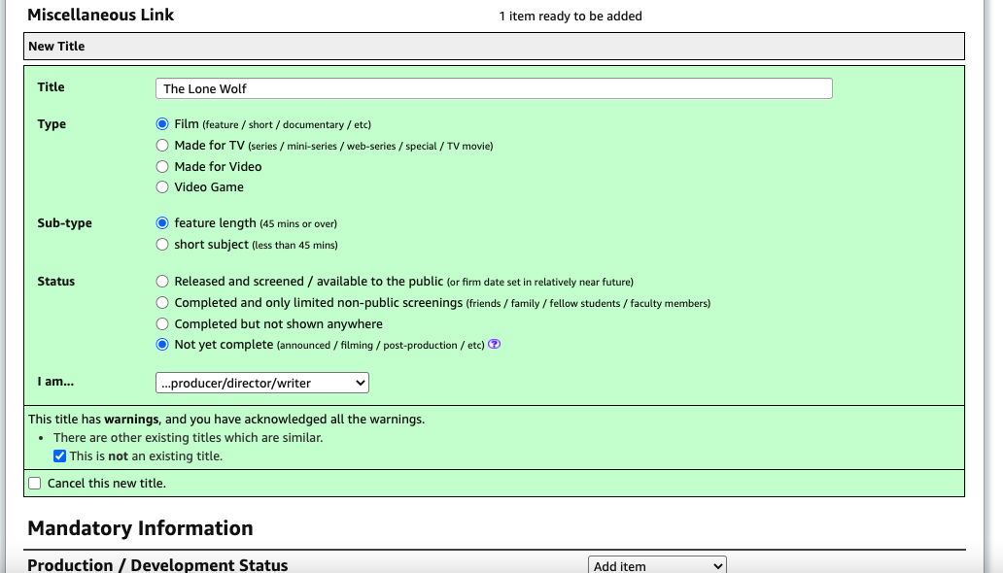1003x573 pixels.
Task: Click the purple help icon beside Not yet complete
Action: pos(494,345)
